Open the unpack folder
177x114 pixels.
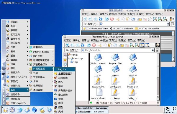pos(115,71)
